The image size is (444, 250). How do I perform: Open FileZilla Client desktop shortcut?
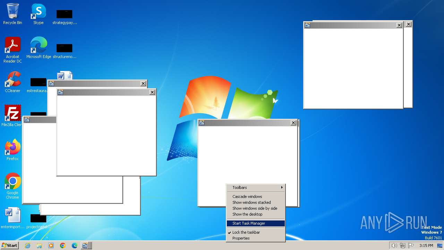coord(12,116)
